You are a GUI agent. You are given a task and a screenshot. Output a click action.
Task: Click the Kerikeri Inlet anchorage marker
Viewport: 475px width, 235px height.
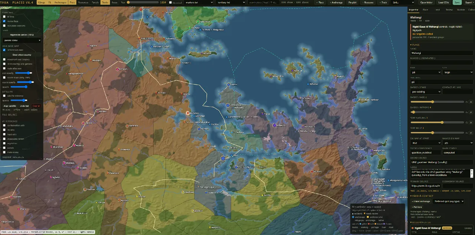click(x=151, y=47)
